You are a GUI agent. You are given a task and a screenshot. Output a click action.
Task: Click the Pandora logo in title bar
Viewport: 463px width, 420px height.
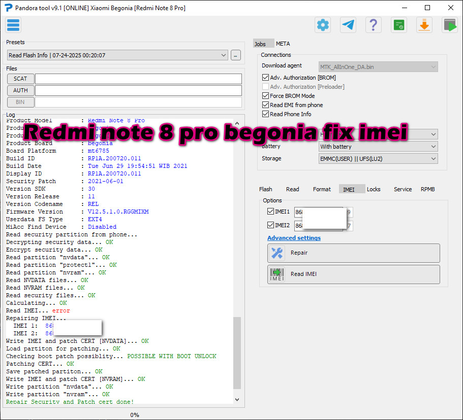[9, 8]
